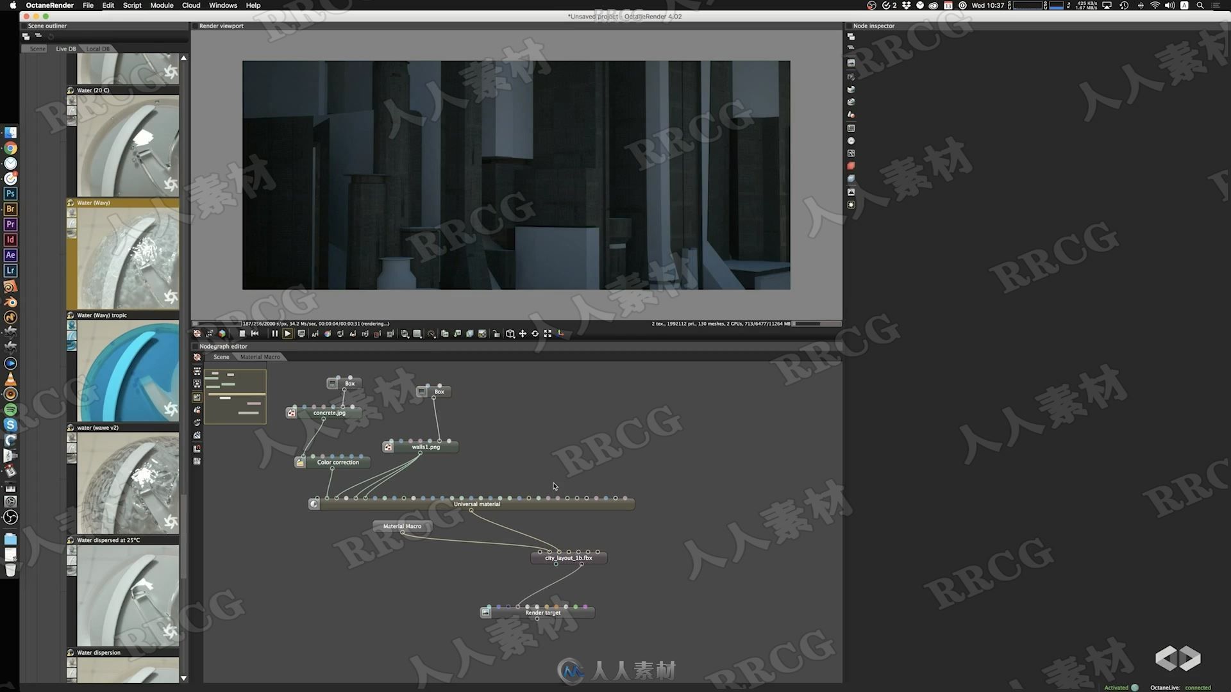Viewport: 1231px width, 692px height.
Task: Toggle the world axis display icon
Action: (560, 333)
